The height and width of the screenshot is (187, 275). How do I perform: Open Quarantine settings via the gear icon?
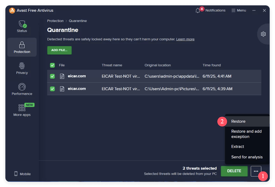pos(263,34)
